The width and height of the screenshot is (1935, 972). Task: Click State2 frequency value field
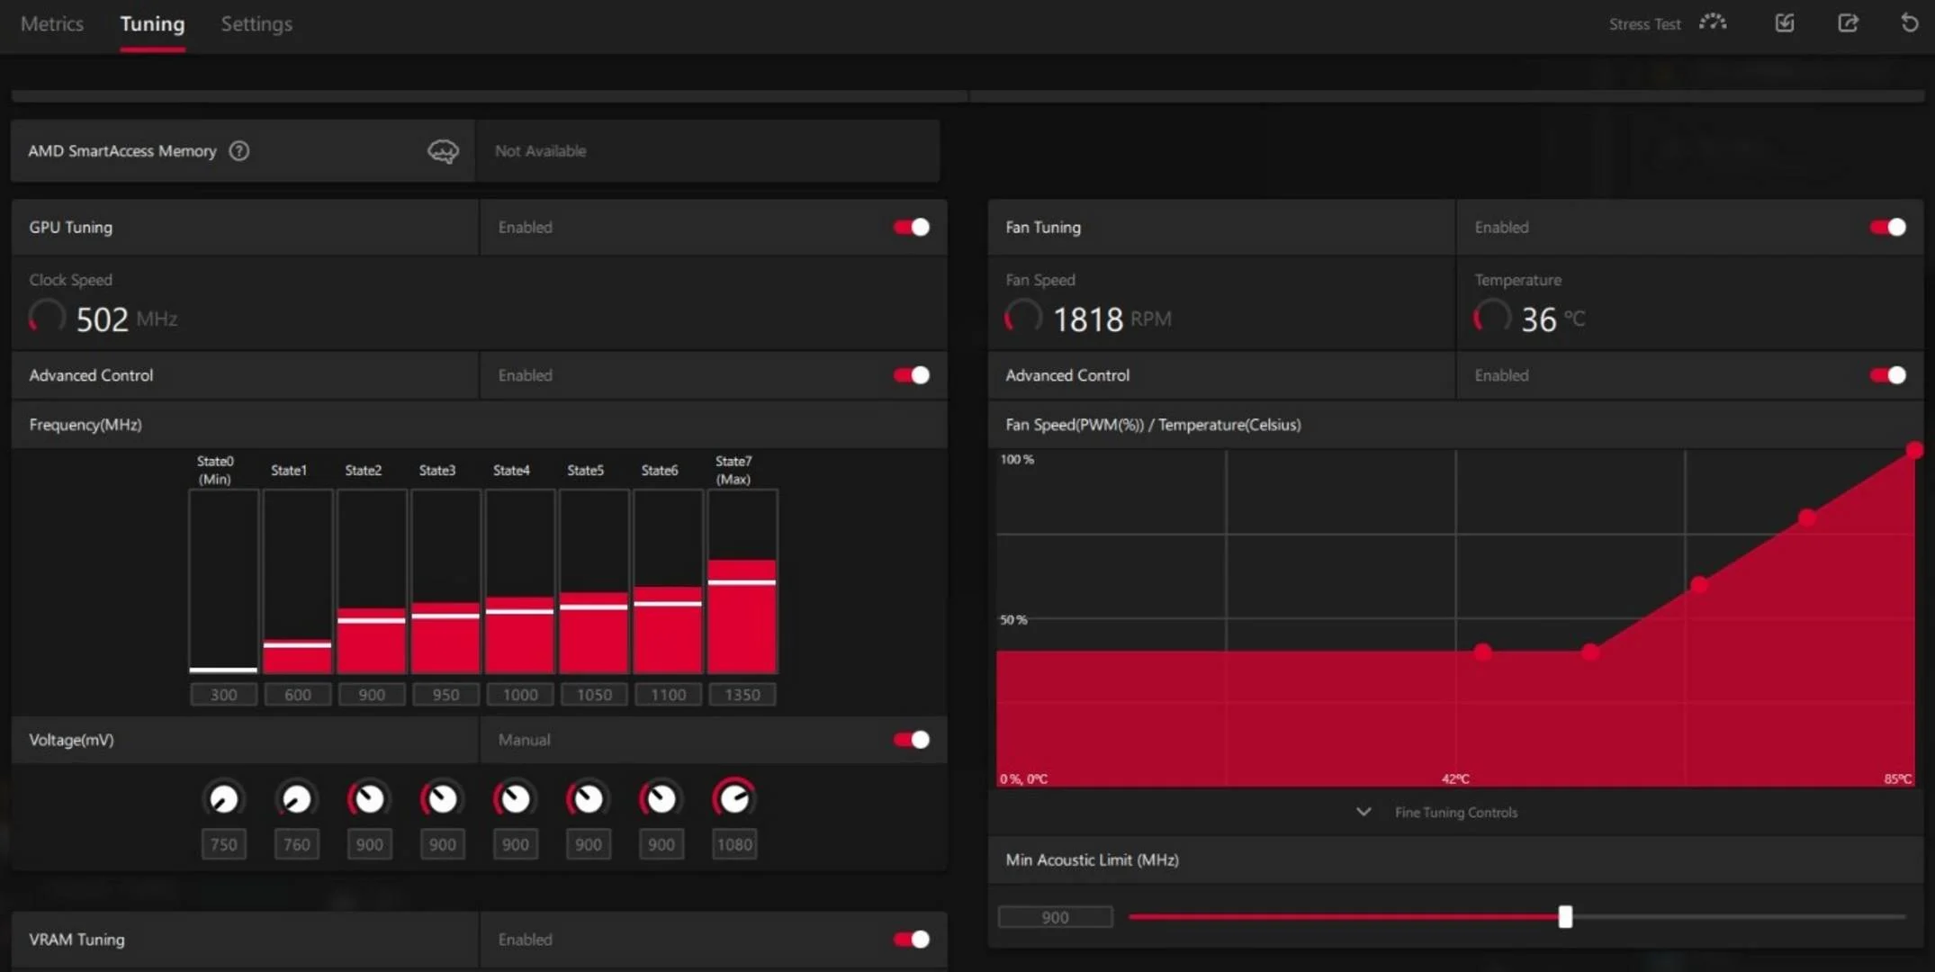371,695
